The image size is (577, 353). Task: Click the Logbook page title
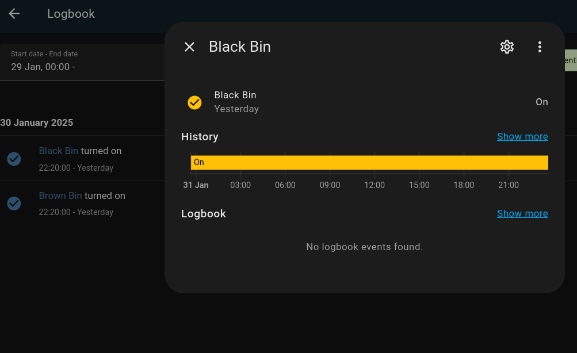pos(71,14)
